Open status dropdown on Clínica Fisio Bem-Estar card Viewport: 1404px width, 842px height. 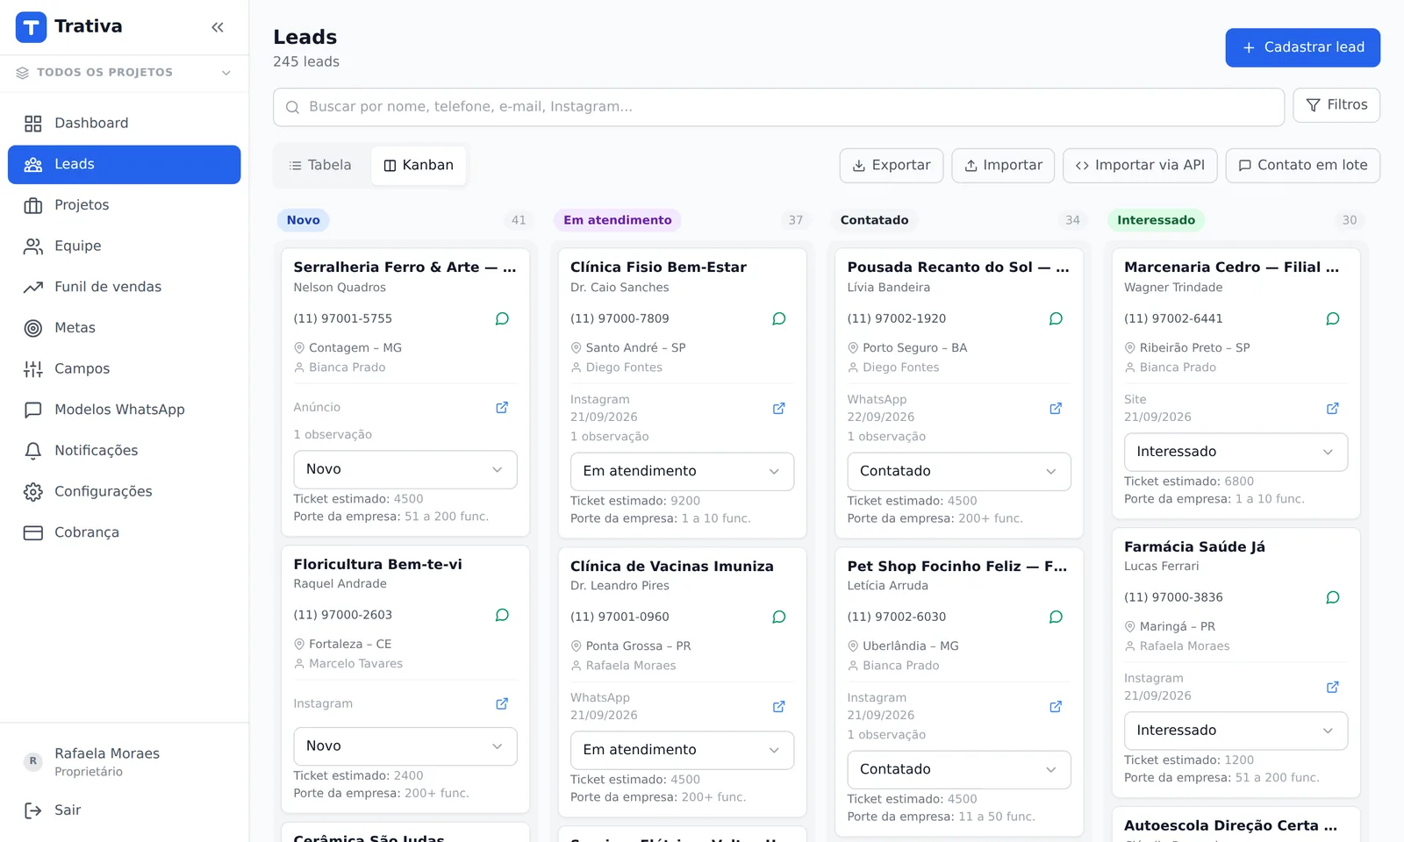tap(682, 471)
